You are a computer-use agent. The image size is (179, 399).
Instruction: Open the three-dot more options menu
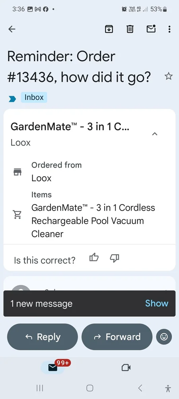(x=169, y=29)
